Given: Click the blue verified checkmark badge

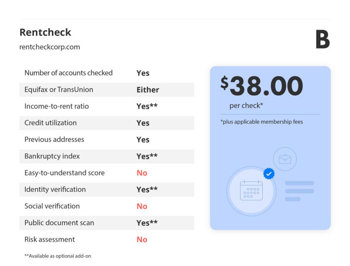Looking at the screenshot, I should [269, 174].
